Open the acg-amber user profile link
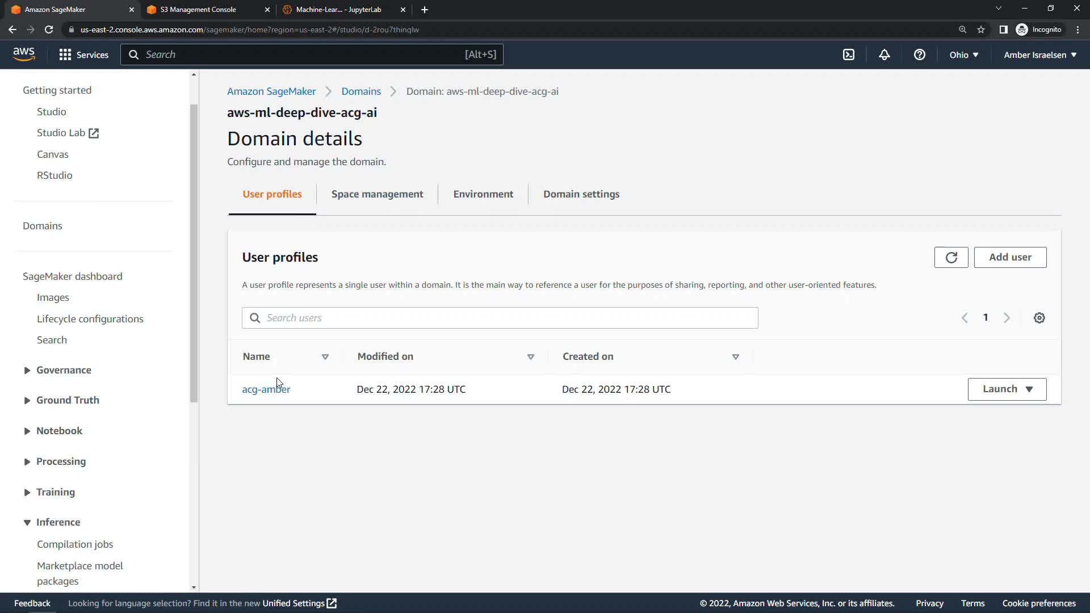The width and height of the screenshot is (1090, 613). click(266, 389)
